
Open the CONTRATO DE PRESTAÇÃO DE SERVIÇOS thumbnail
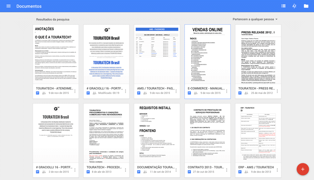click(208, 133)
